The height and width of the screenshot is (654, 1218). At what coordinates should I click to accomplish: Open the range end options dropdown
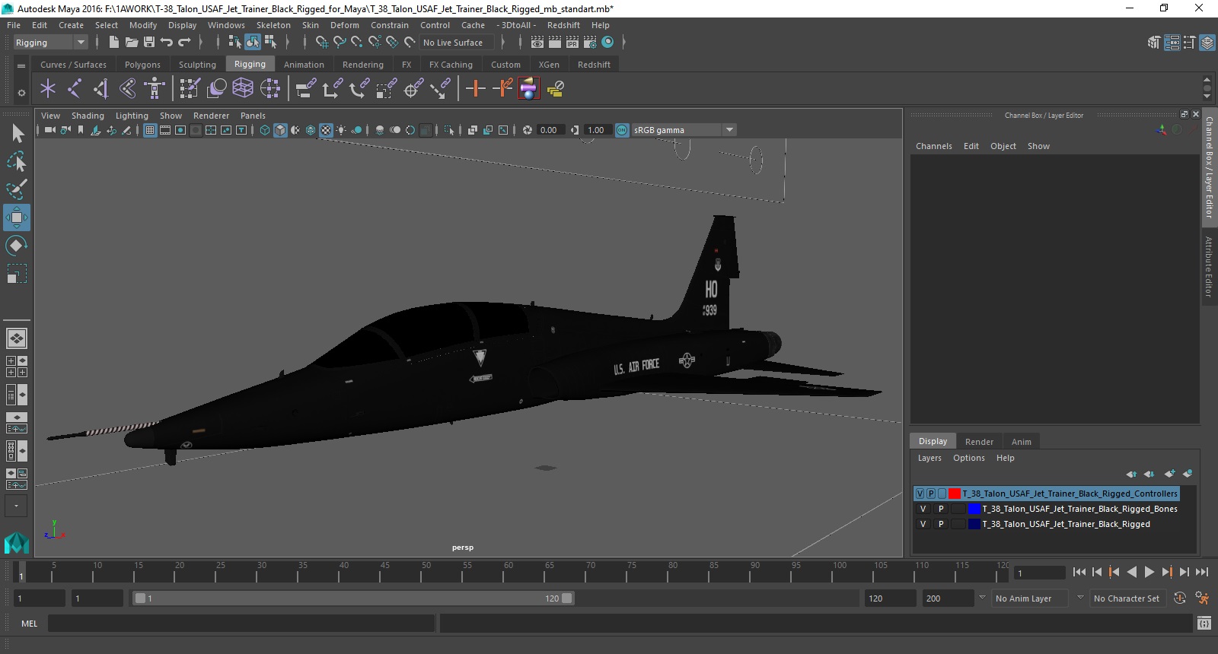pyautogui.click(x=982, y=598)
